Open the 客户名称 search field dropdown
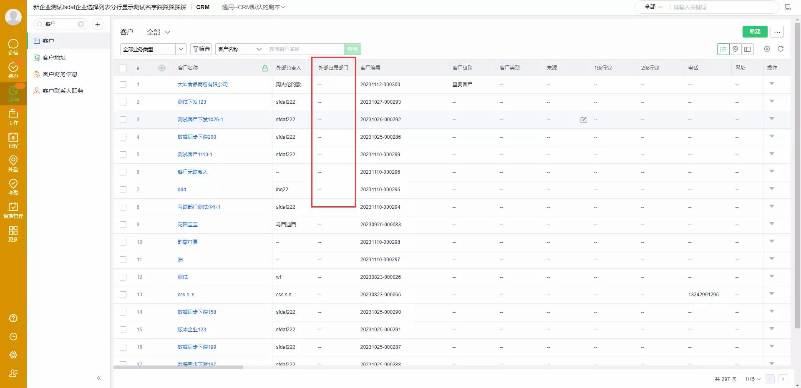801x388 pixels. (240, 49)
